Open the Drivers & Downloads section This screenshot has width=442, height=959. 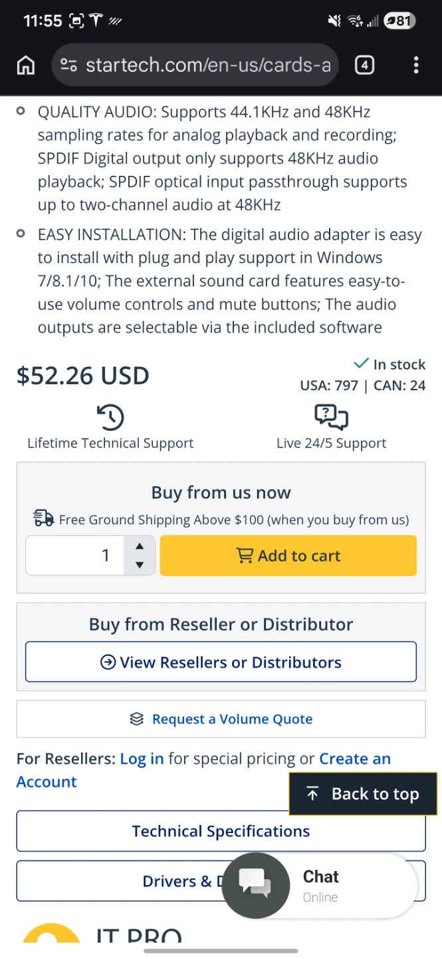[x=120, y=881]
